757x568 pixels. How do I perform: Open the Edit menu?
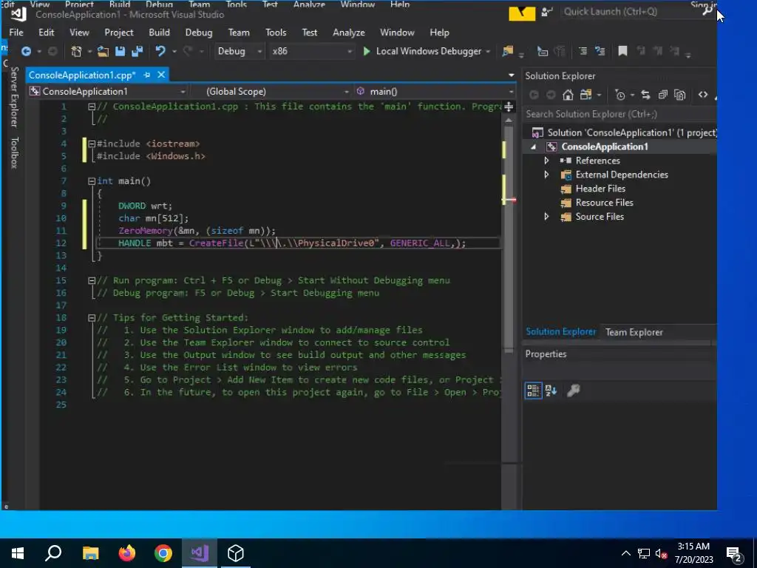click(x=47, y=33)
